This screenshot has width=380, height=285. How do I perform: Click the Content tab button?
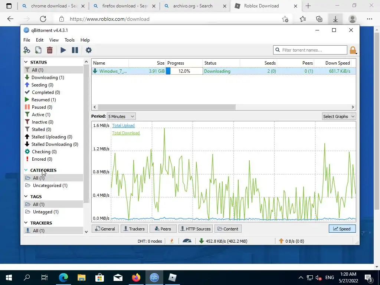click(228, 229)
